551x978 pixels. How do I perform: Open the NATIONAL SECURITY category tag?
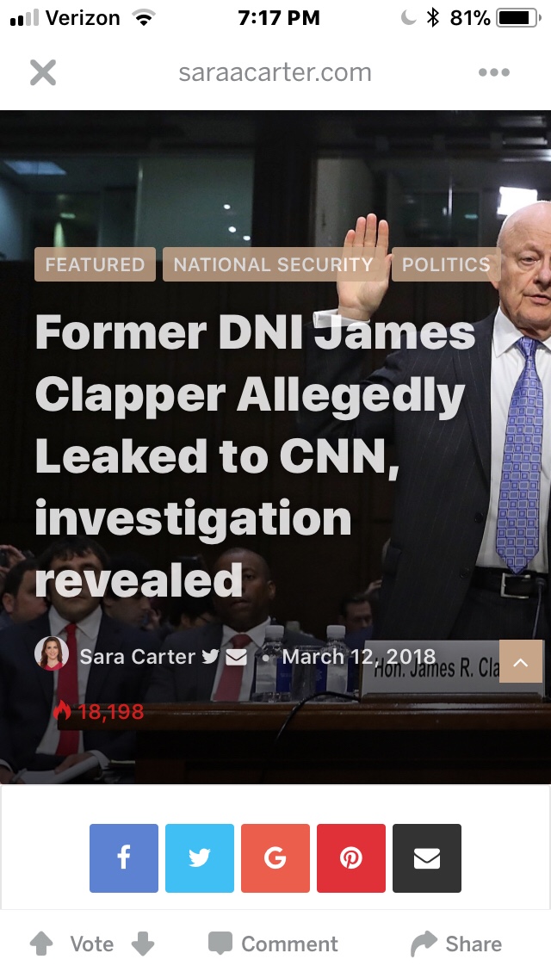[x=273, y=264]
